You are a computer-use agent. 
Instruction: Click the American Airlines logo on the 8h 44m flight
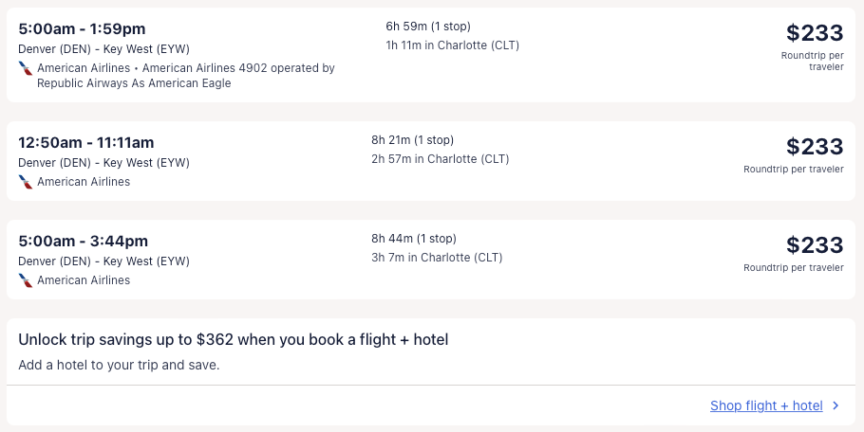[x=26, y=280]
